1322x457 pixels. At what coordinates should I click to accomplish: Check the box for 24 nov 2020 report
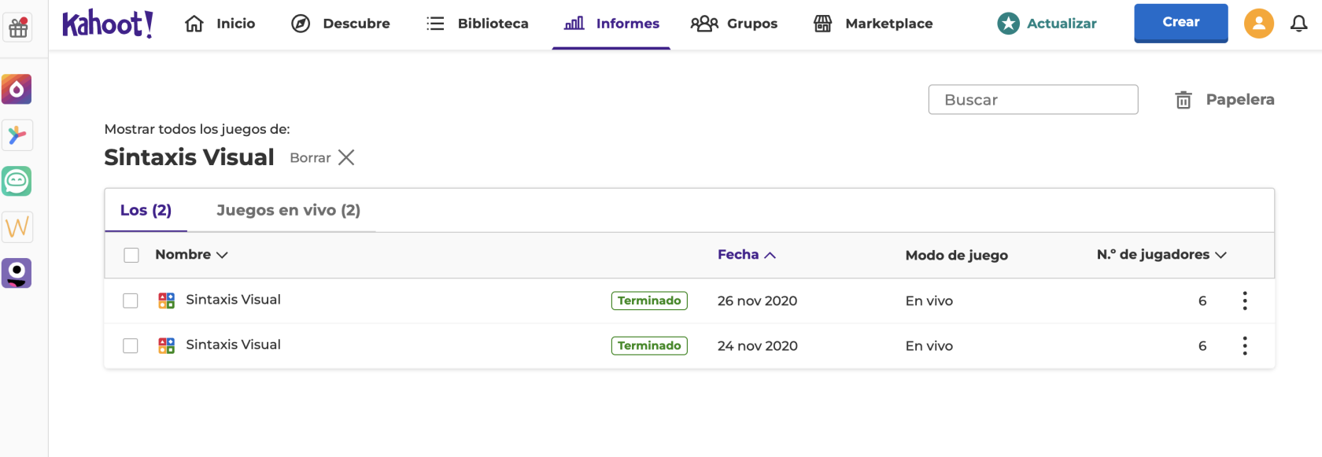131,345
